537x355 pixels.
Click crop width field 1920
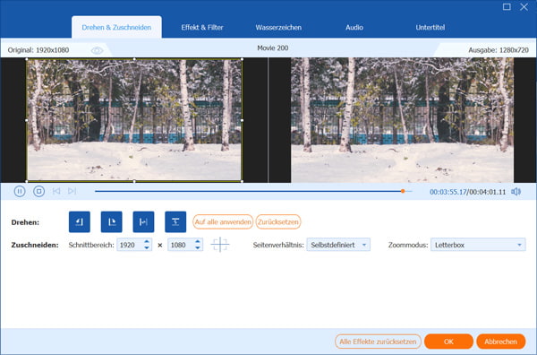coord(130,245)
